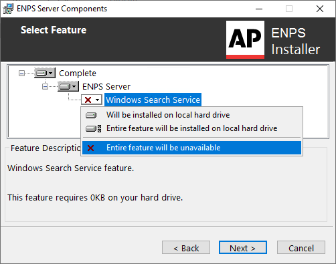
Task: Click the Select Feature heading
Action: (54, 30)
